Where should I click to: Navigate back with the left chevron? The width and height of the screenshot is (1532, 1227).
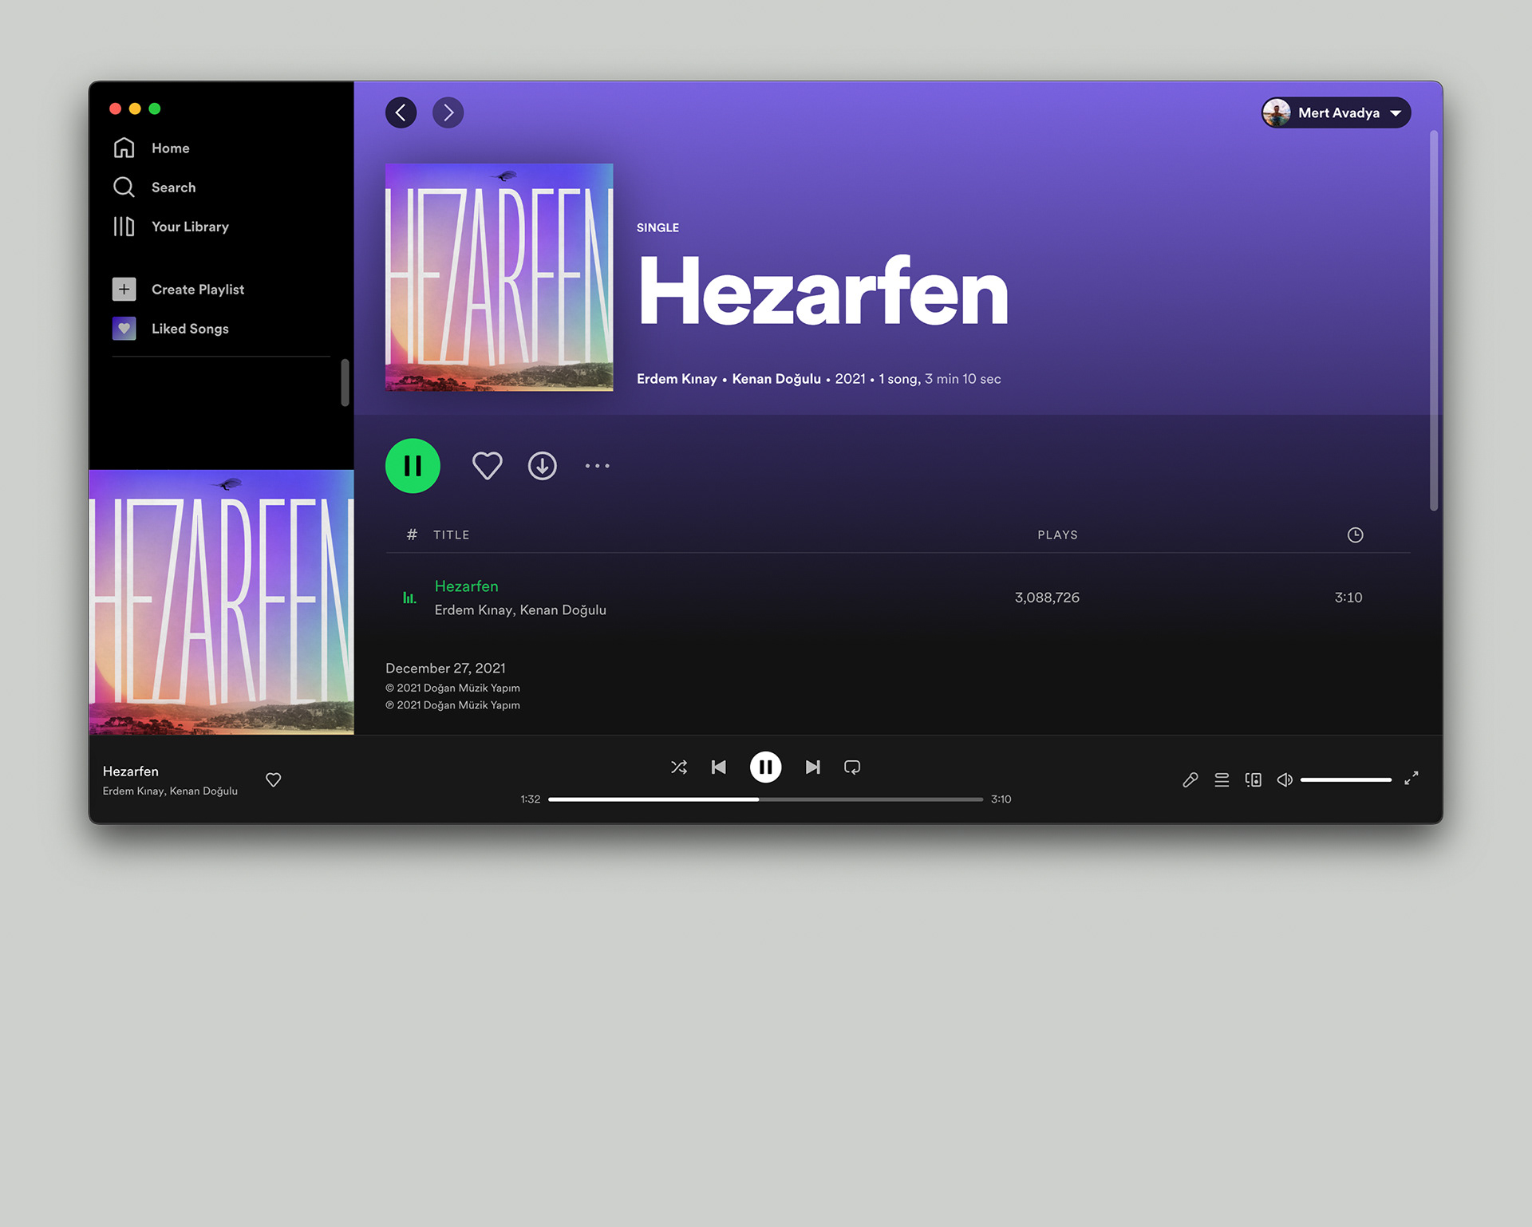click(401, 112)
